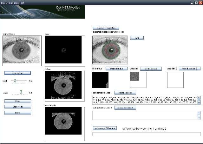Select the empty unfold iris 2 box
203x144 pixels.
(x=175, y=80)
